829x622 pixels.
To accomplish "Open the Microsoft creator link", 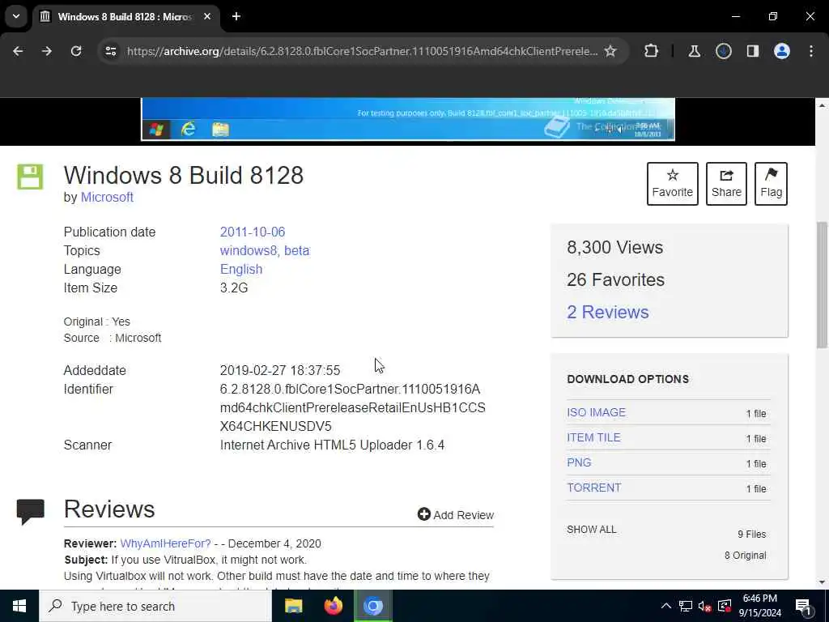I will pos(107,198).
